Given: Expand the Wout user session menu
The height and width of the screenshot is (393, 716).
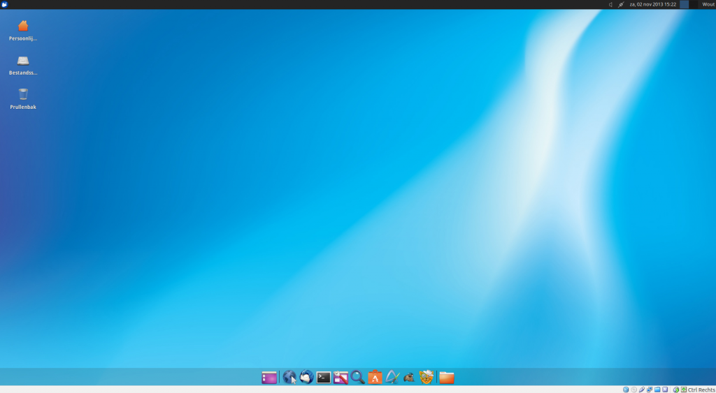Looking at the screenshot, I should pyautogui.click(x=708, y=4).
